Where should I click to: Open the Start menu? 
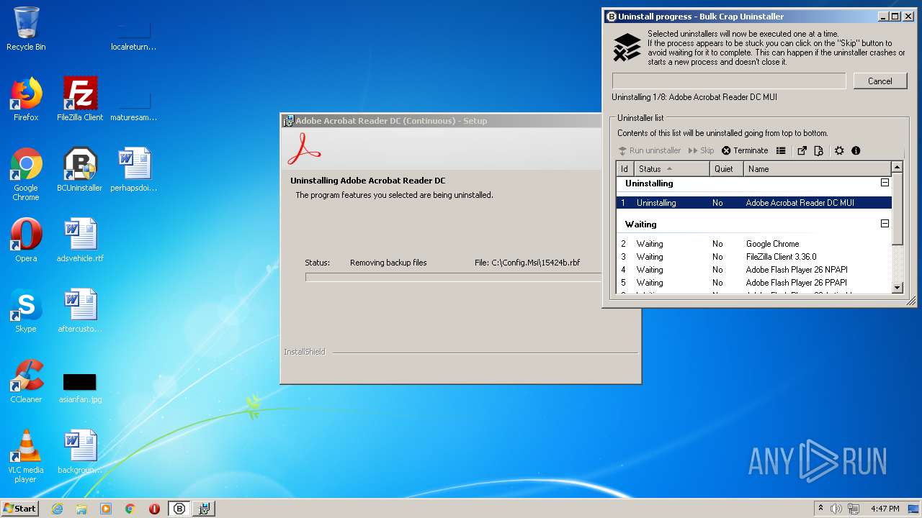pos(19,508)
